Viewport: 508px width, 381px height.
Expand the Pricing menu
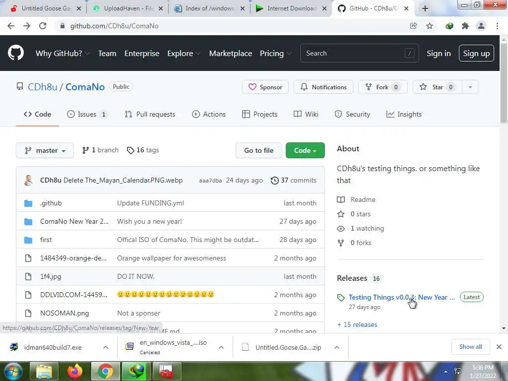point(275,53)
